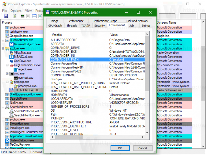Switch to the GPU Graph tab
The width and height of the screenshot is (206, 155).
tap(55, 26)
